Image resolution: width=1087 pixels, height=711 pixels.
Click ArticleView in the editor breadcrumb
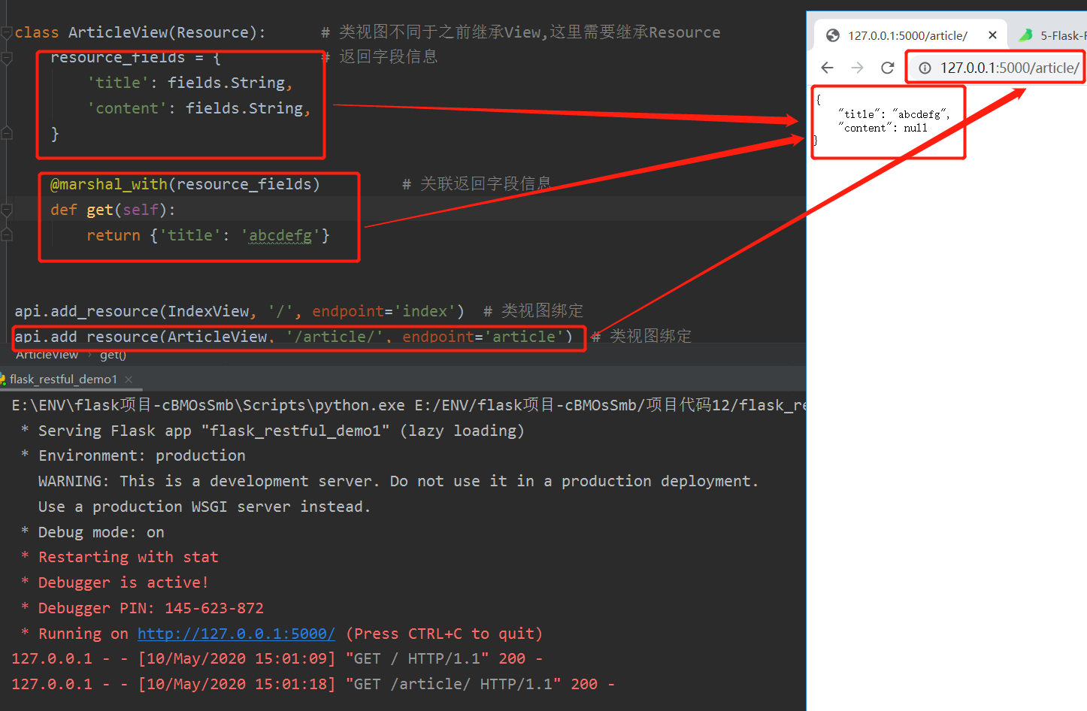pyautogui.click(x=47, y=355)
